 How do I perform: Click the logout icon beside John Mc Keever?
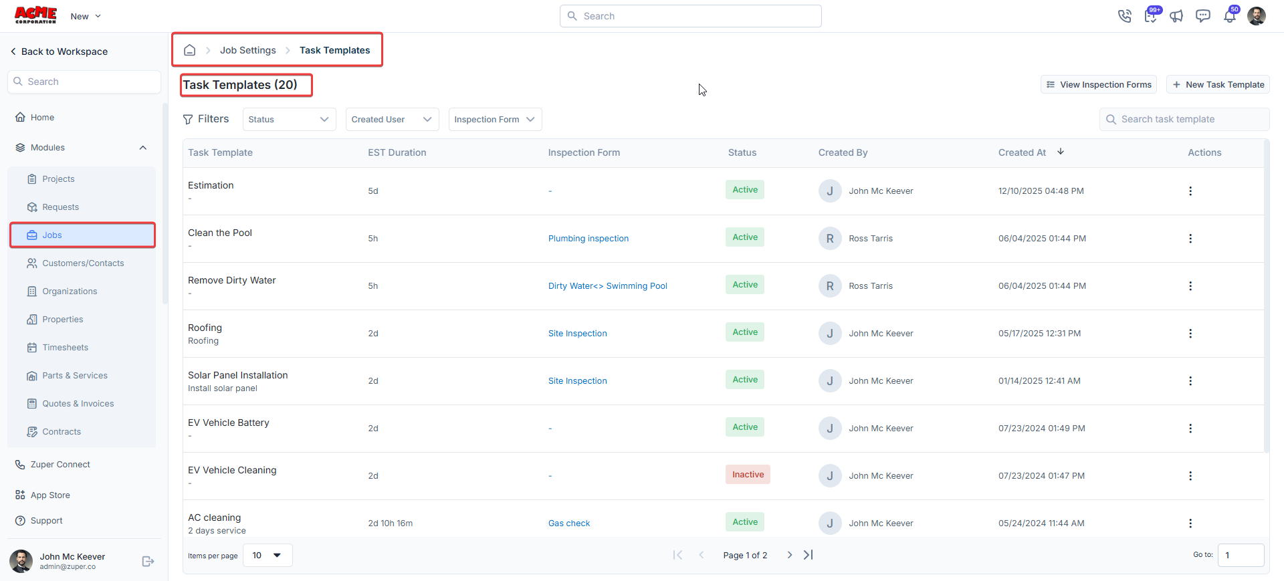coord(148,562)
